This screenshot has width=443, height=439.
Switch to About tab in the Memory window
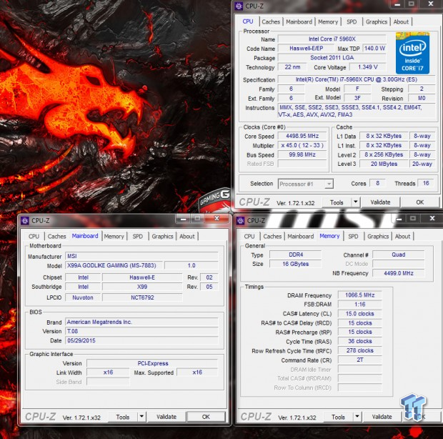click(402, 237)
